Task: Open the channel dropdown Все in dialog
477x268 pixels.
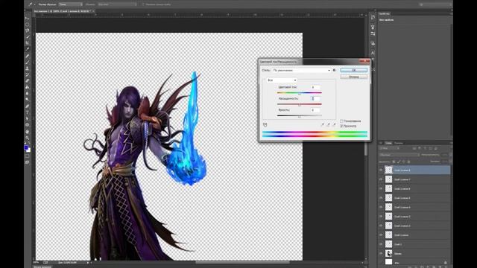Action: 282,80
